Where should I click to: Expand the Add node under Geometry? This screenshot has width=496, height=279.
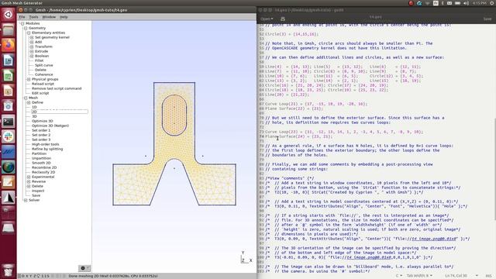[x=32, y=42]
